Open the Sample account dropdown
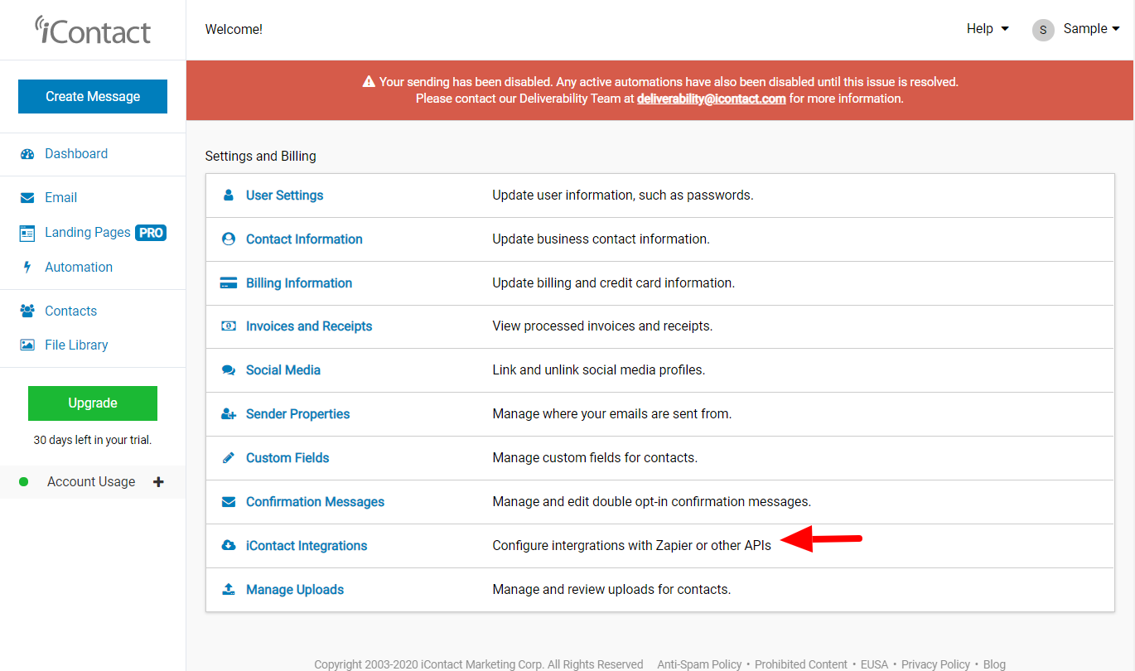Screen dimensions: 1135x671 pos(1091,29)
